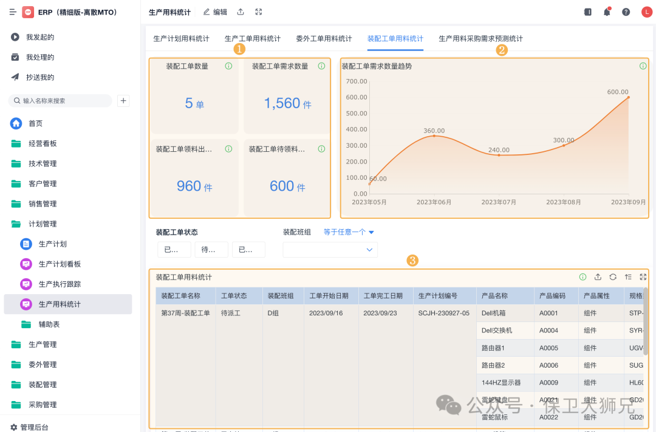The width and height of the screenshot is (656, 432).
Task: Click the notification bell icon
Action: 606,12
